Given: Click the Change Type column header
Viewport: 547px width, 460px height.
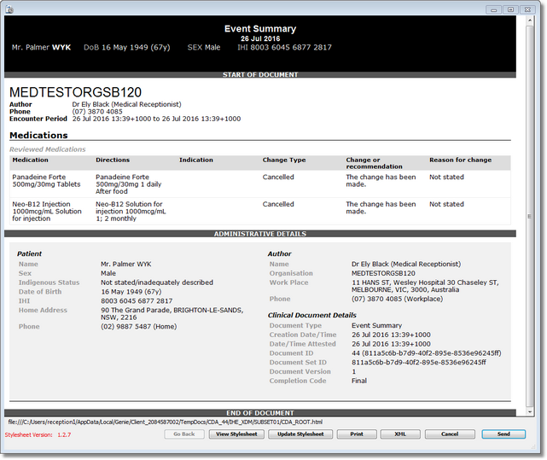Looking at the screenshot, I should [284, 160].
